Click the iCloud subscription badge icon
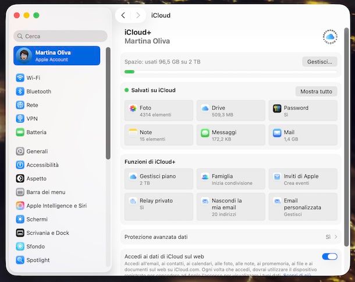This screenshot has width=355, height=282. point(330,37)
